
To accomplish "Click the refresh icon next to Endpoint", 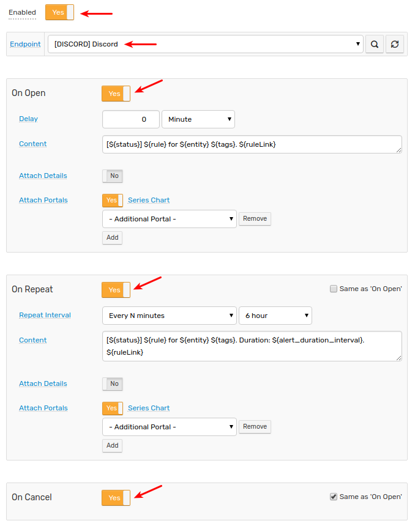I will [395, 44].
